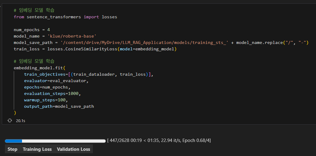Click the cell execution spinner icon
316x156 pixels.
pos(9,121)
